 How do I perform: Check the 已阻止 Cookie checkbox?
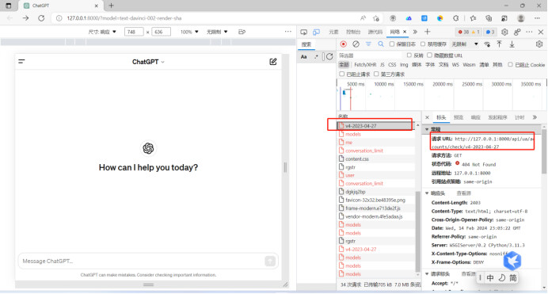click(x=510, y=64)
